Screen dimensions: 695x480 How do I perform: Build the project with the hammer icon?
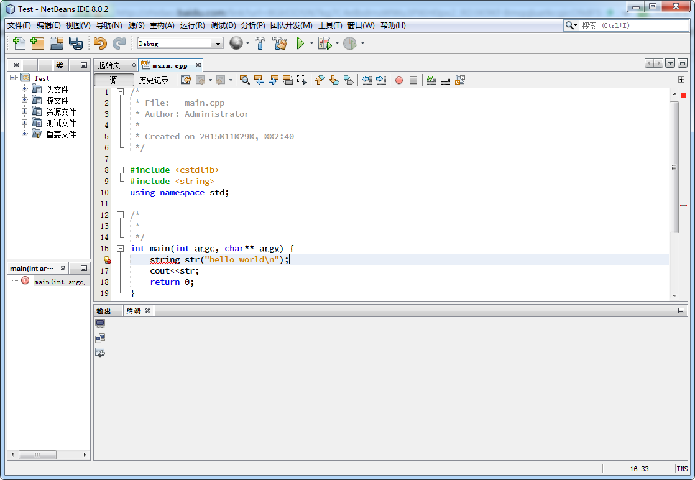point(260,43)
